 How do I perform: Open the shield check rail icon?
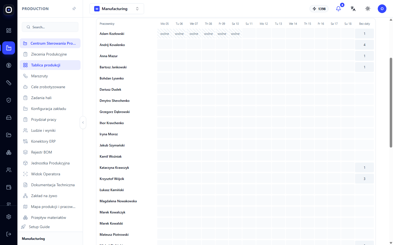[9, 100]
